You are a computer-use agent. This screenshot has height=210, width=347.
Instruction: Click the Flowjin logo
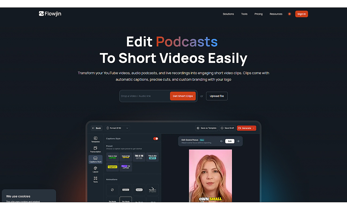[x=50, y=14]
